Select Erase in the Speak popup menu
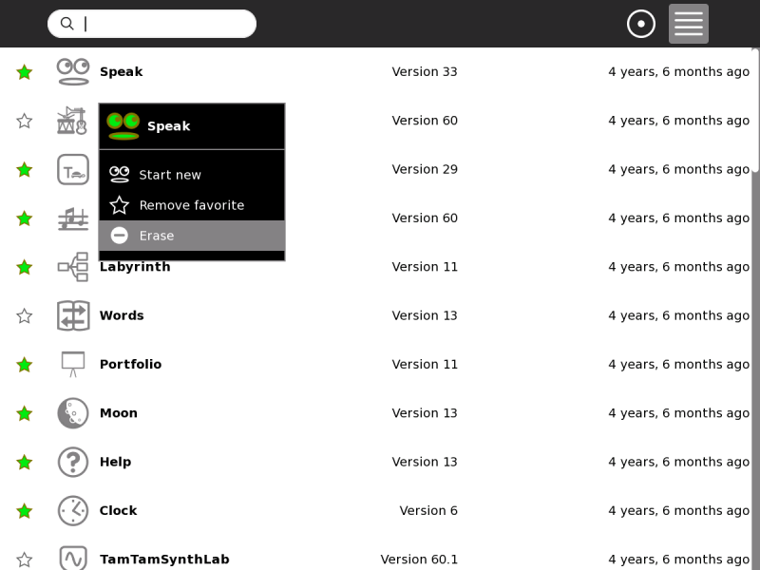 (157, 236)
